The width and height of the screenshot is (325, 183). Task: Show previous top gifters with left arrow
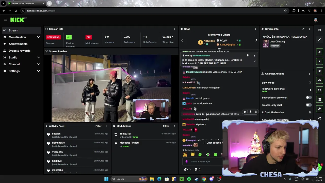click(182, 40)
